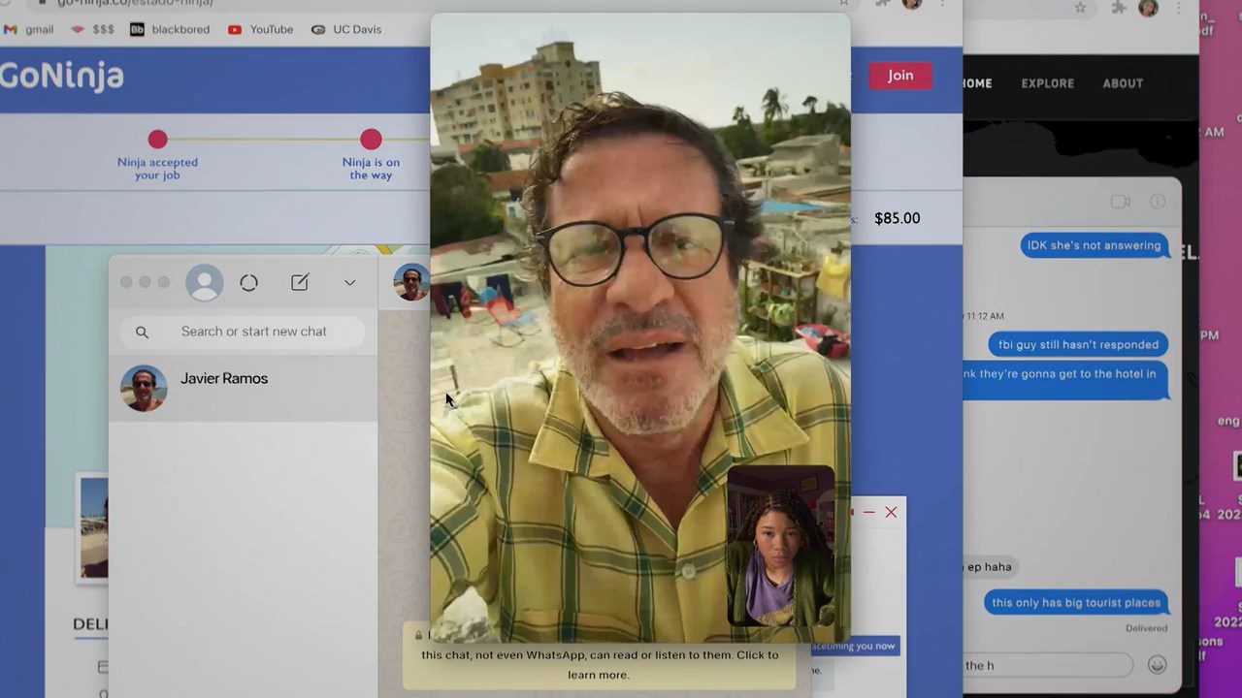1242x698 pixels.
Task: Click the $85.00 price text
Action: point(897,218)
